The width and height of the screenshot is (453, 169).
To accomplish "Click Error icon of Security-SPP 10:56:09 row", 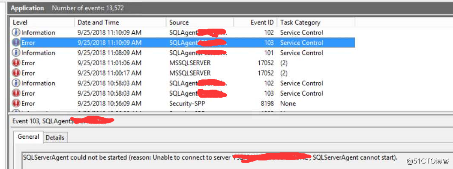I will pyautogui.click(x=16, y=103).
